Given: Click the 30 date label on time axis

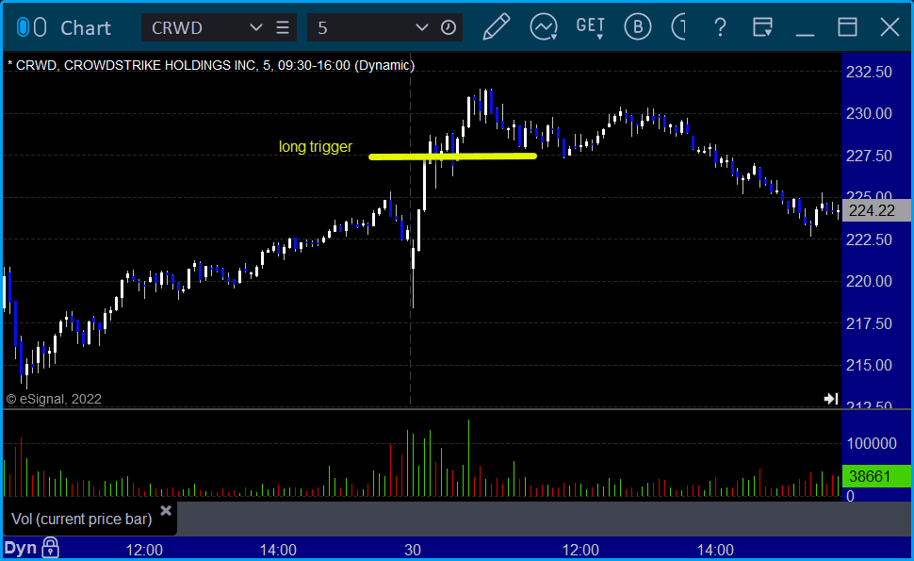Looking at the screenshot, I should 413,550.
